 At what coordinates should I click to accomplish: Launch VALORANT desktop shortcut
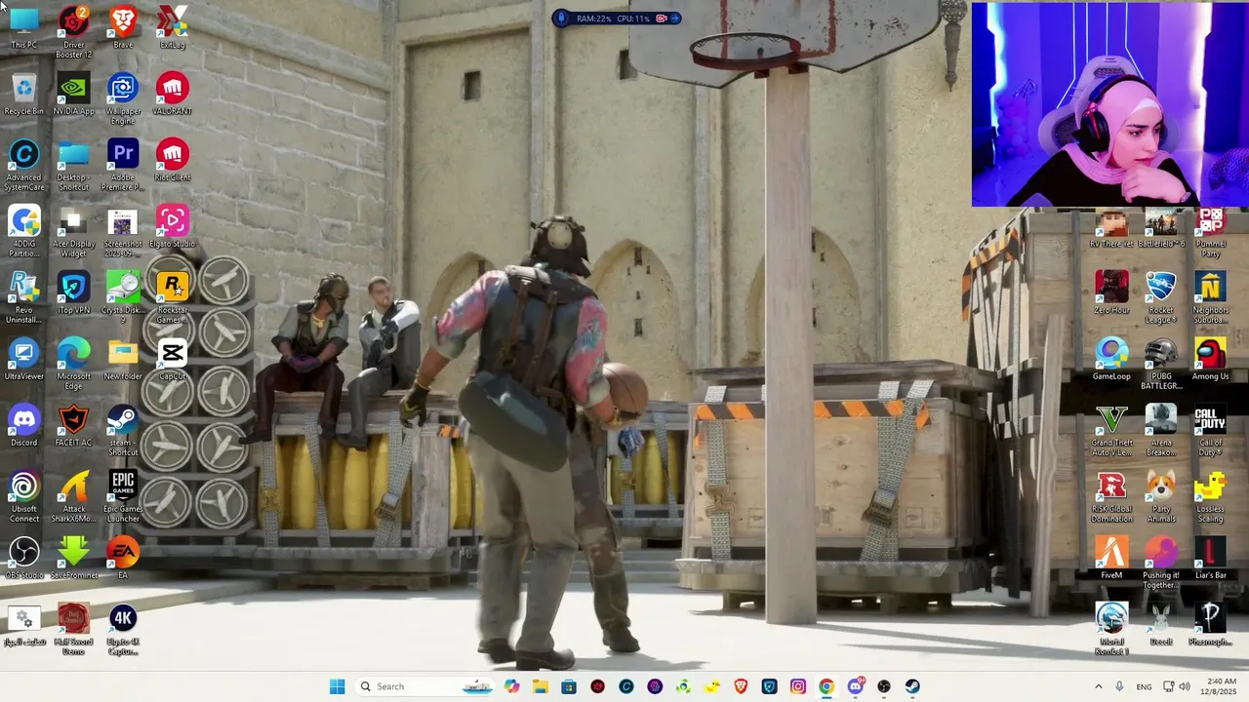[x=173, y=94]
